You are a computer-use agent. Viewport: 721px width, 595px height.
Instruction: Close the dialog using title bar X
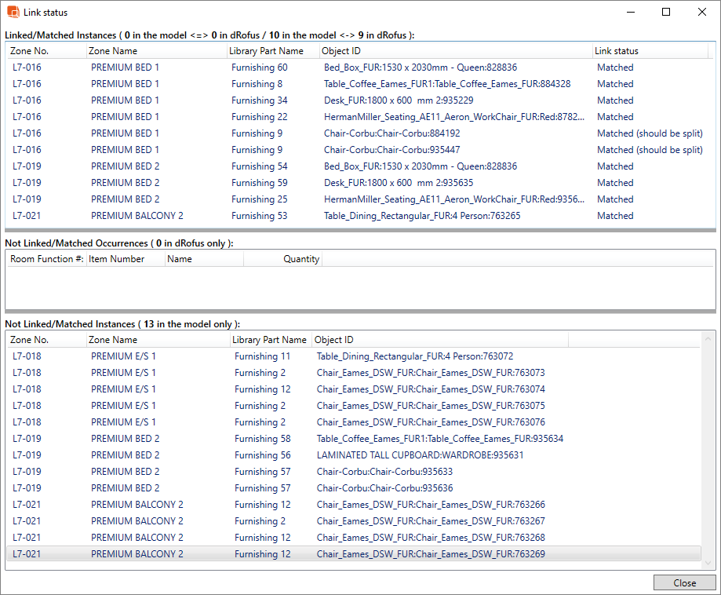tap(702, 13)
